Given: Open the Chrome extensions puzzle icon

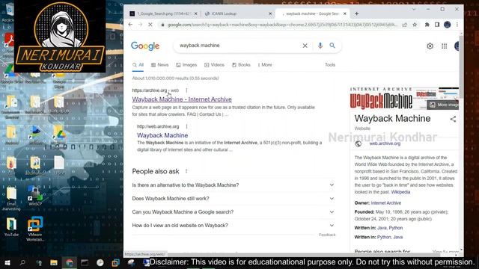Looking at the screenshot, I should (427, 25).
